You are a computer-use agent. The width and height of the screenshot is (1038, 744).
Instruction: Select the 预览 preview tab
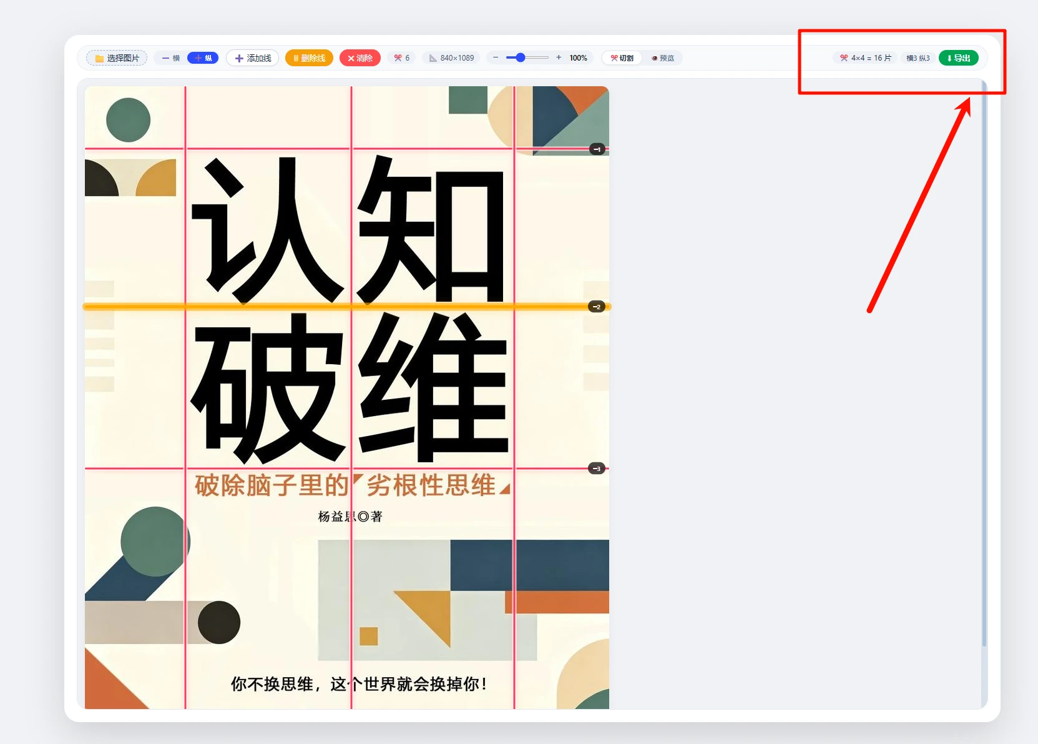pyautogui.click(x=663, y=58)
